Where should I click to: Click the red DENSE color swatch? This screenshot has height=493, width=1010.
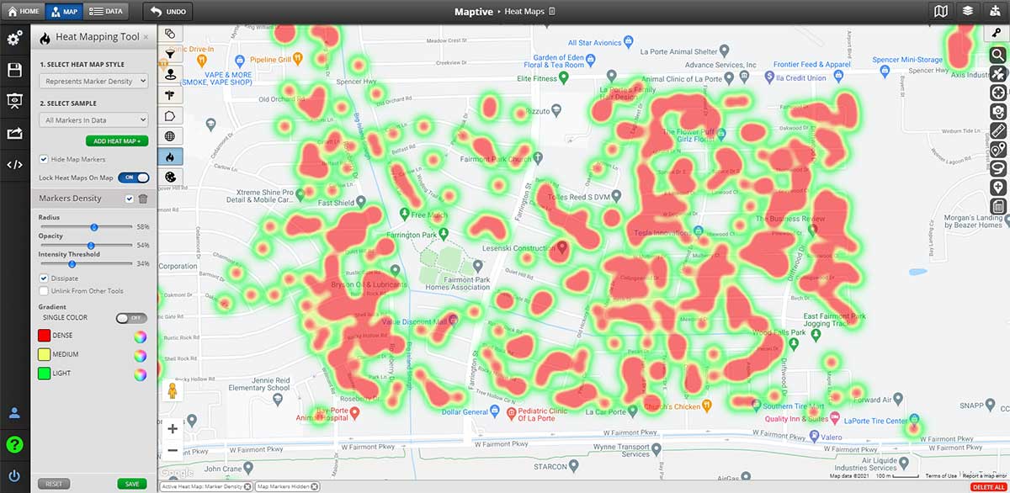click(44, 336)
